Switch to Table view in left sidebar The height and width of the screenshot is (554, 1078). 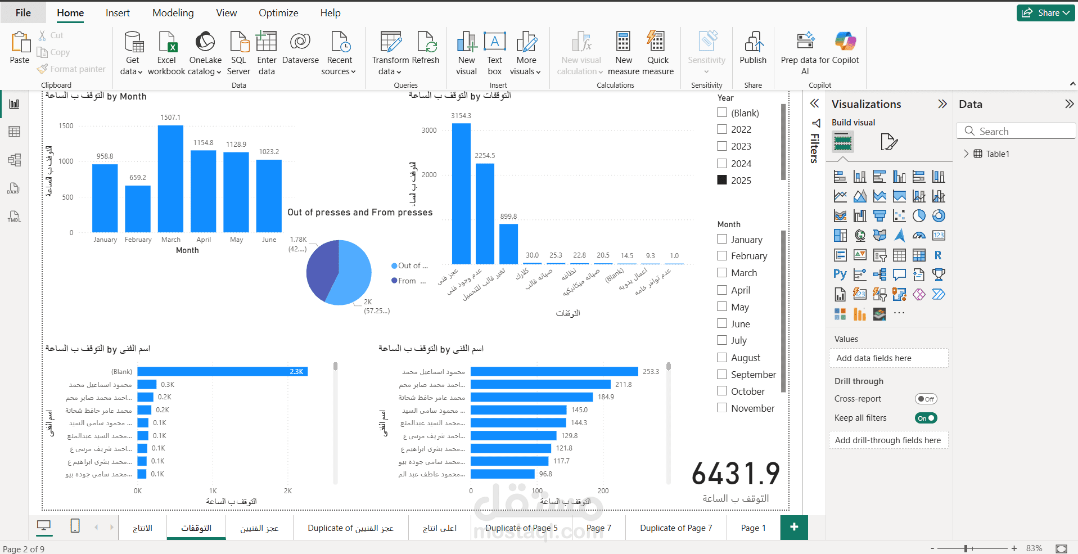(x=14, y=132)
